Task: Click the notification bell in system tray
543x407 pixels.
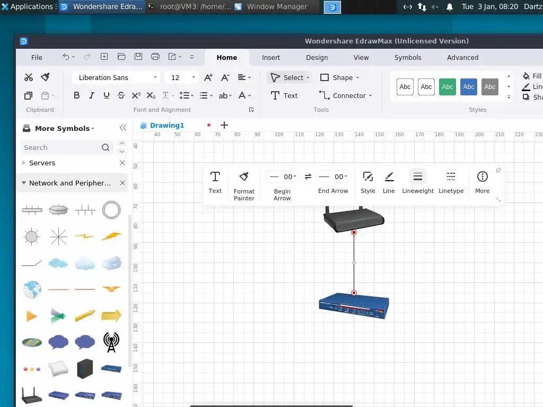Action: [x=450, y=6]
